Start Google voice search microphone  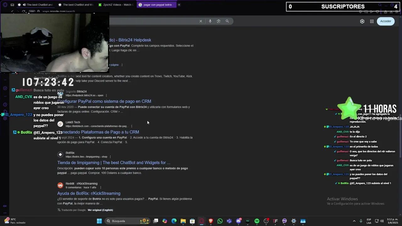pyautogui.click(x=210, y=21)
